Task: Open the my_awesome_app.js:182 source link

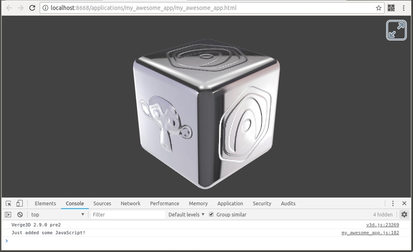Action: coord(370,233)
